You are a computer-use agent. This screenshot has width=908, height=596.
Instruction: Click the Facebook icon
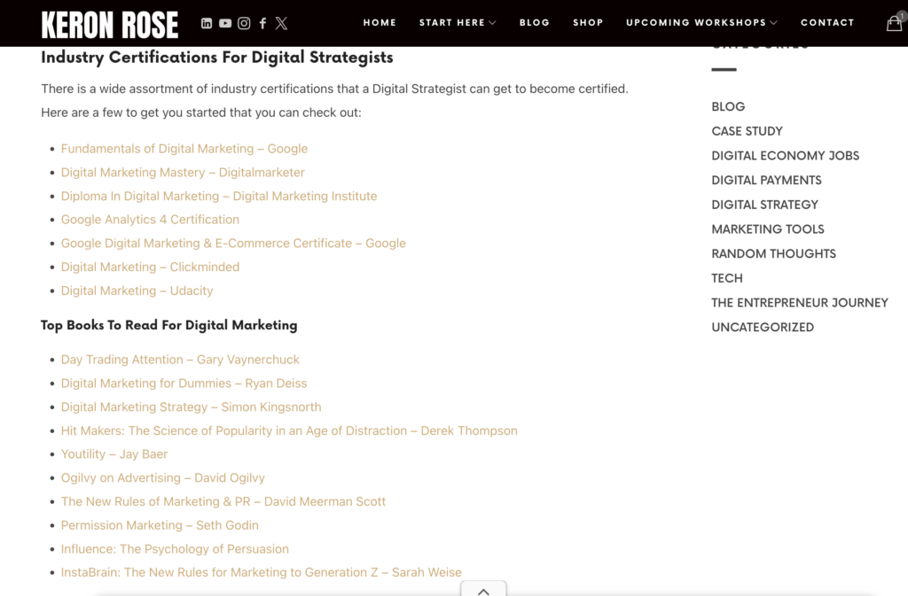(262, 23)
